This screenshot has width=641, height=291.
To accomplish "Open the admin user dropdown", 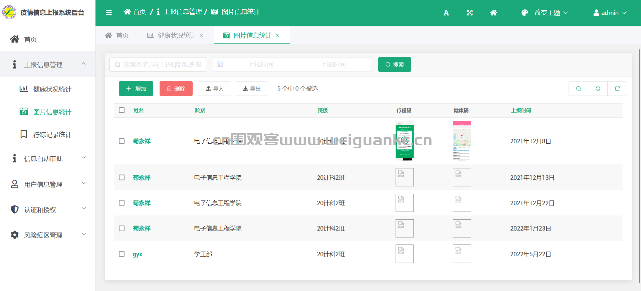I will (x=610, y=13).
